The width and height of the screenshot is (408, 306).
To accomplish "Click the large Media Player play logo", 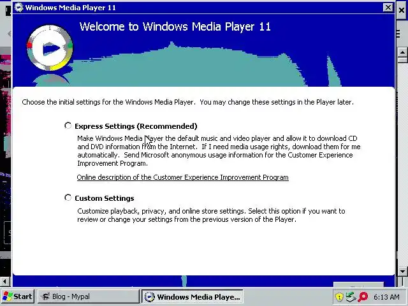I will 50,48.
